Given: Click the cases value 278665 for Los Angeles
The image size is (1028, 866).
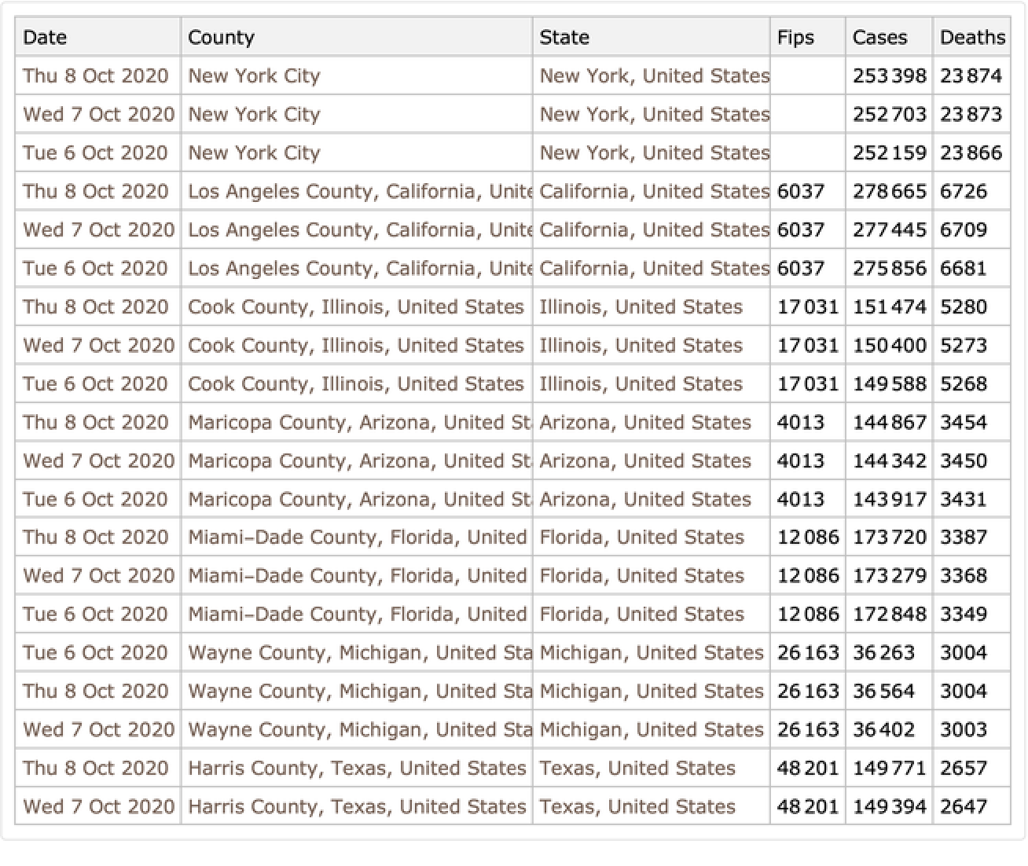Looking at the screenshot, I should point(890,192).
